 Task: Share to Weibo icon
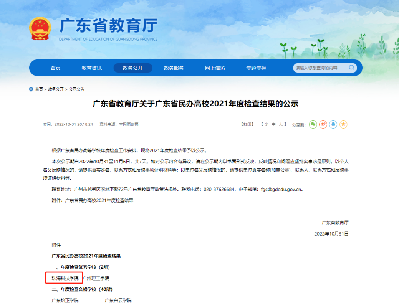[x=323, y=124]
